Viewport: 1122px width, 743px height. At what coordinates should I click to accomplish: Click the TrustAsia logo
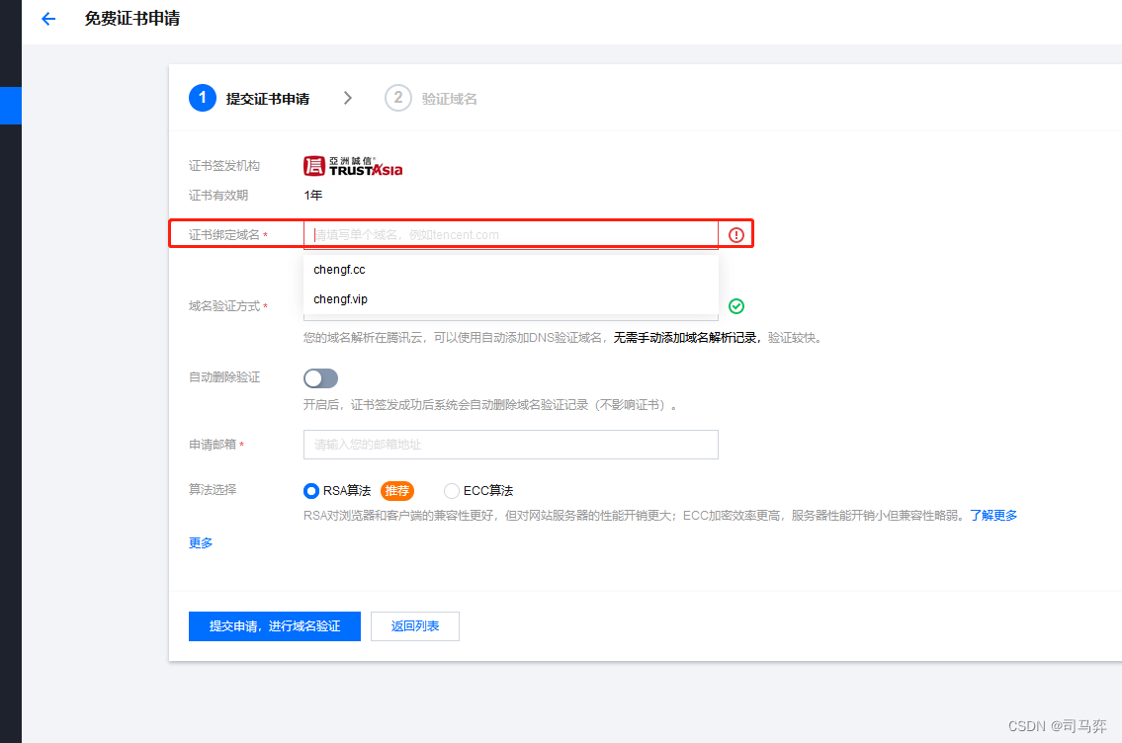tap(353, 166)
